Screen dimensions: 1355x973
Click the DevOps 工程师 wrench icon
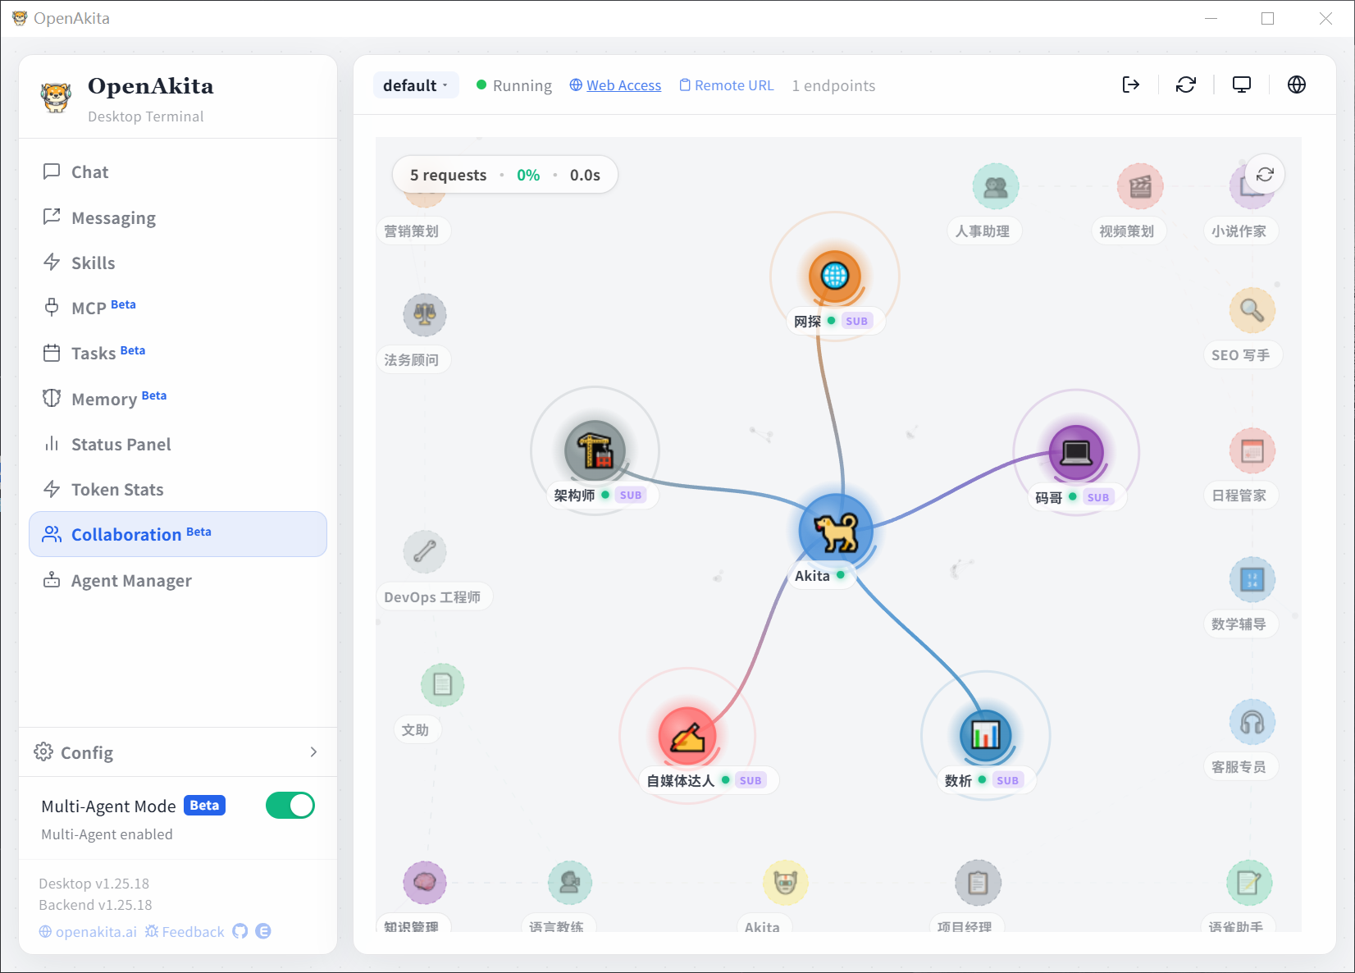425,551
